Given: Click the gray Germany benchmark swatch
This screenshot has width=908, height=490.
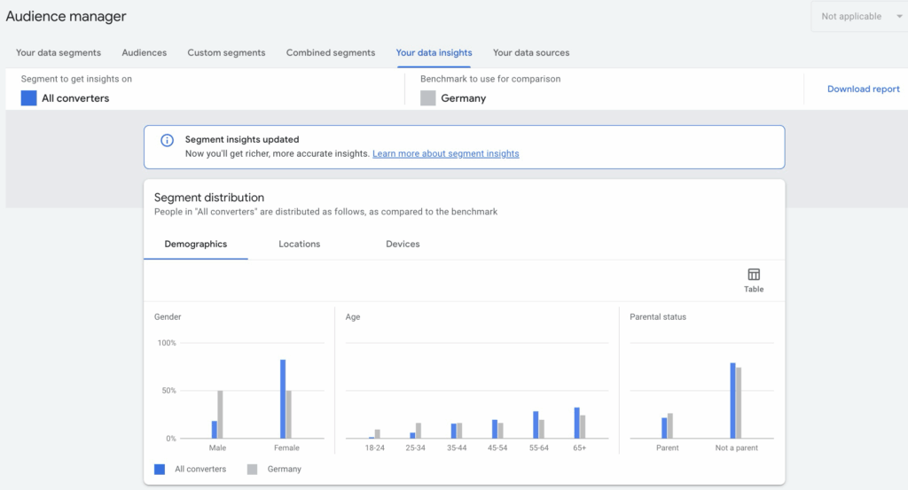Looking at the screenshot, I should [427, 98].
